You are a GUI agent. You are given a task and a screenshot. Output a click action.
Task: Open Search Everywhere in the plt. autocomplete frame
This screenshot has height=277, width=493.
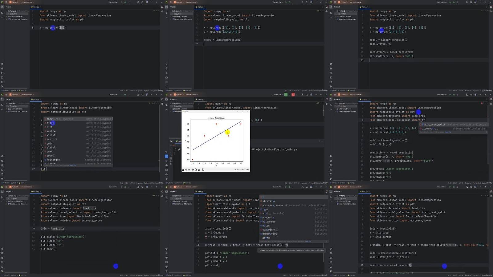point(142,95)
